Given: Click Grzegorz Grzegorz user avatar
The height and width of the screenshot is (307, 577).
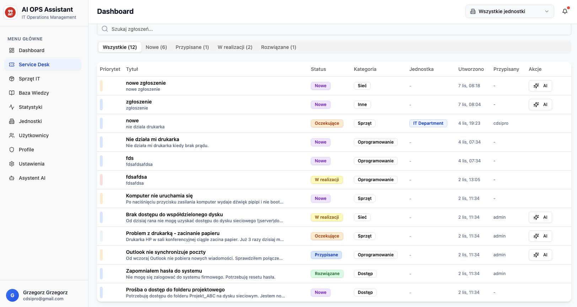Looking at the screenshot, I should tap(12, 295).
